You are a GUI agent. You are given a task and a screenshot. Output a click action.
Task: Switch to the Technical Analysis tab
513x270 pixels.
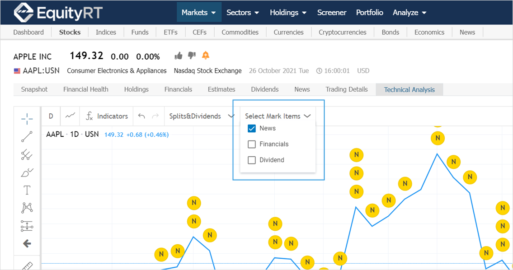[x=409, y=89]
